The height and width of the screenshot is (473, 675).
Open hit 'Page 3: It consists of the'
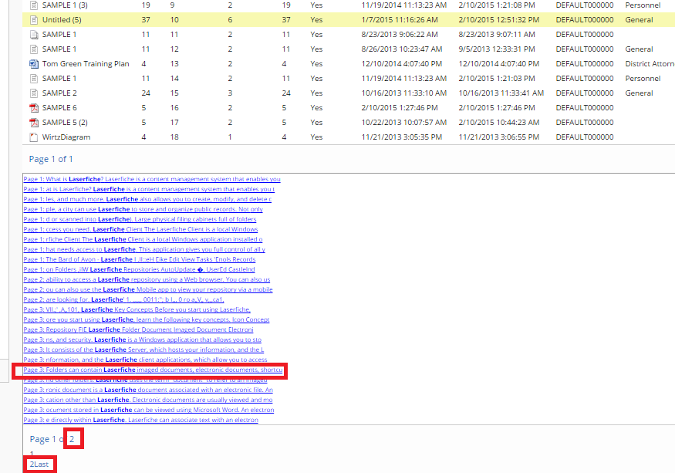pyautogui.click(x=143, y=350)
